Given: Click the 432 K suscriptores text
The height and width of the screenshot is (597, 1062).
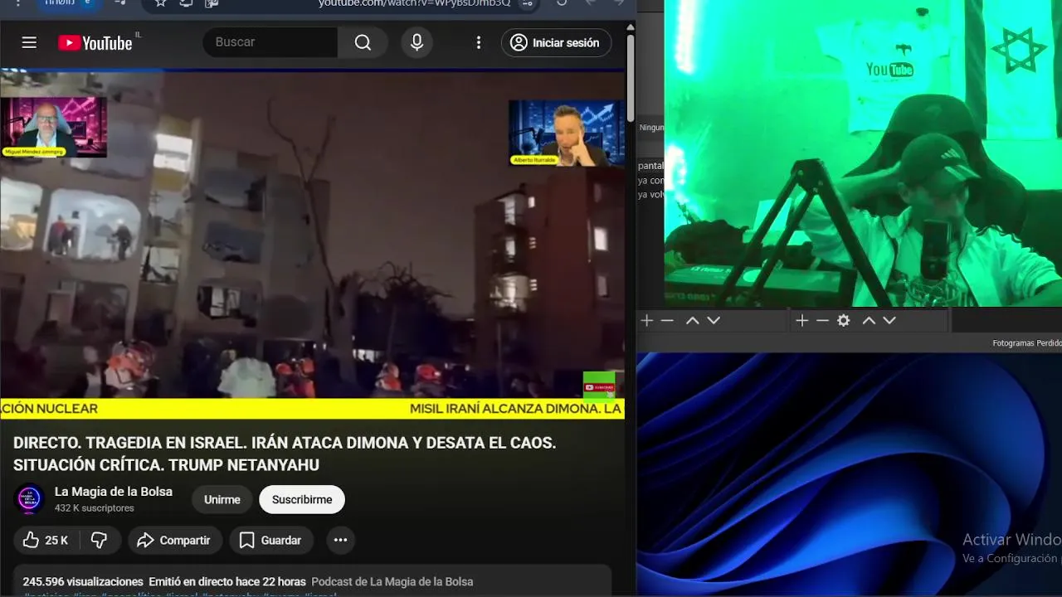Looking at the screenshot, I should pyautogui.click(x=94, y=508).
